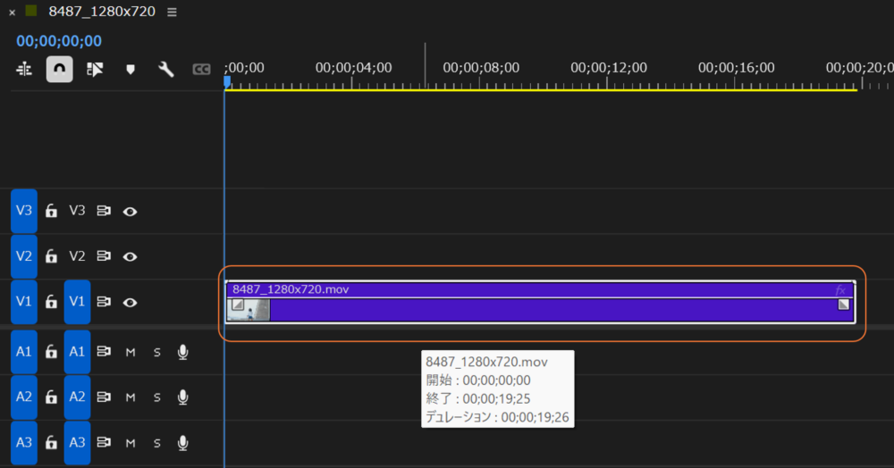Mute track A2 with M button
Image resolution: width=894 pixels, height=468 pixels.
pyautogui.click(x=131, y=397)
